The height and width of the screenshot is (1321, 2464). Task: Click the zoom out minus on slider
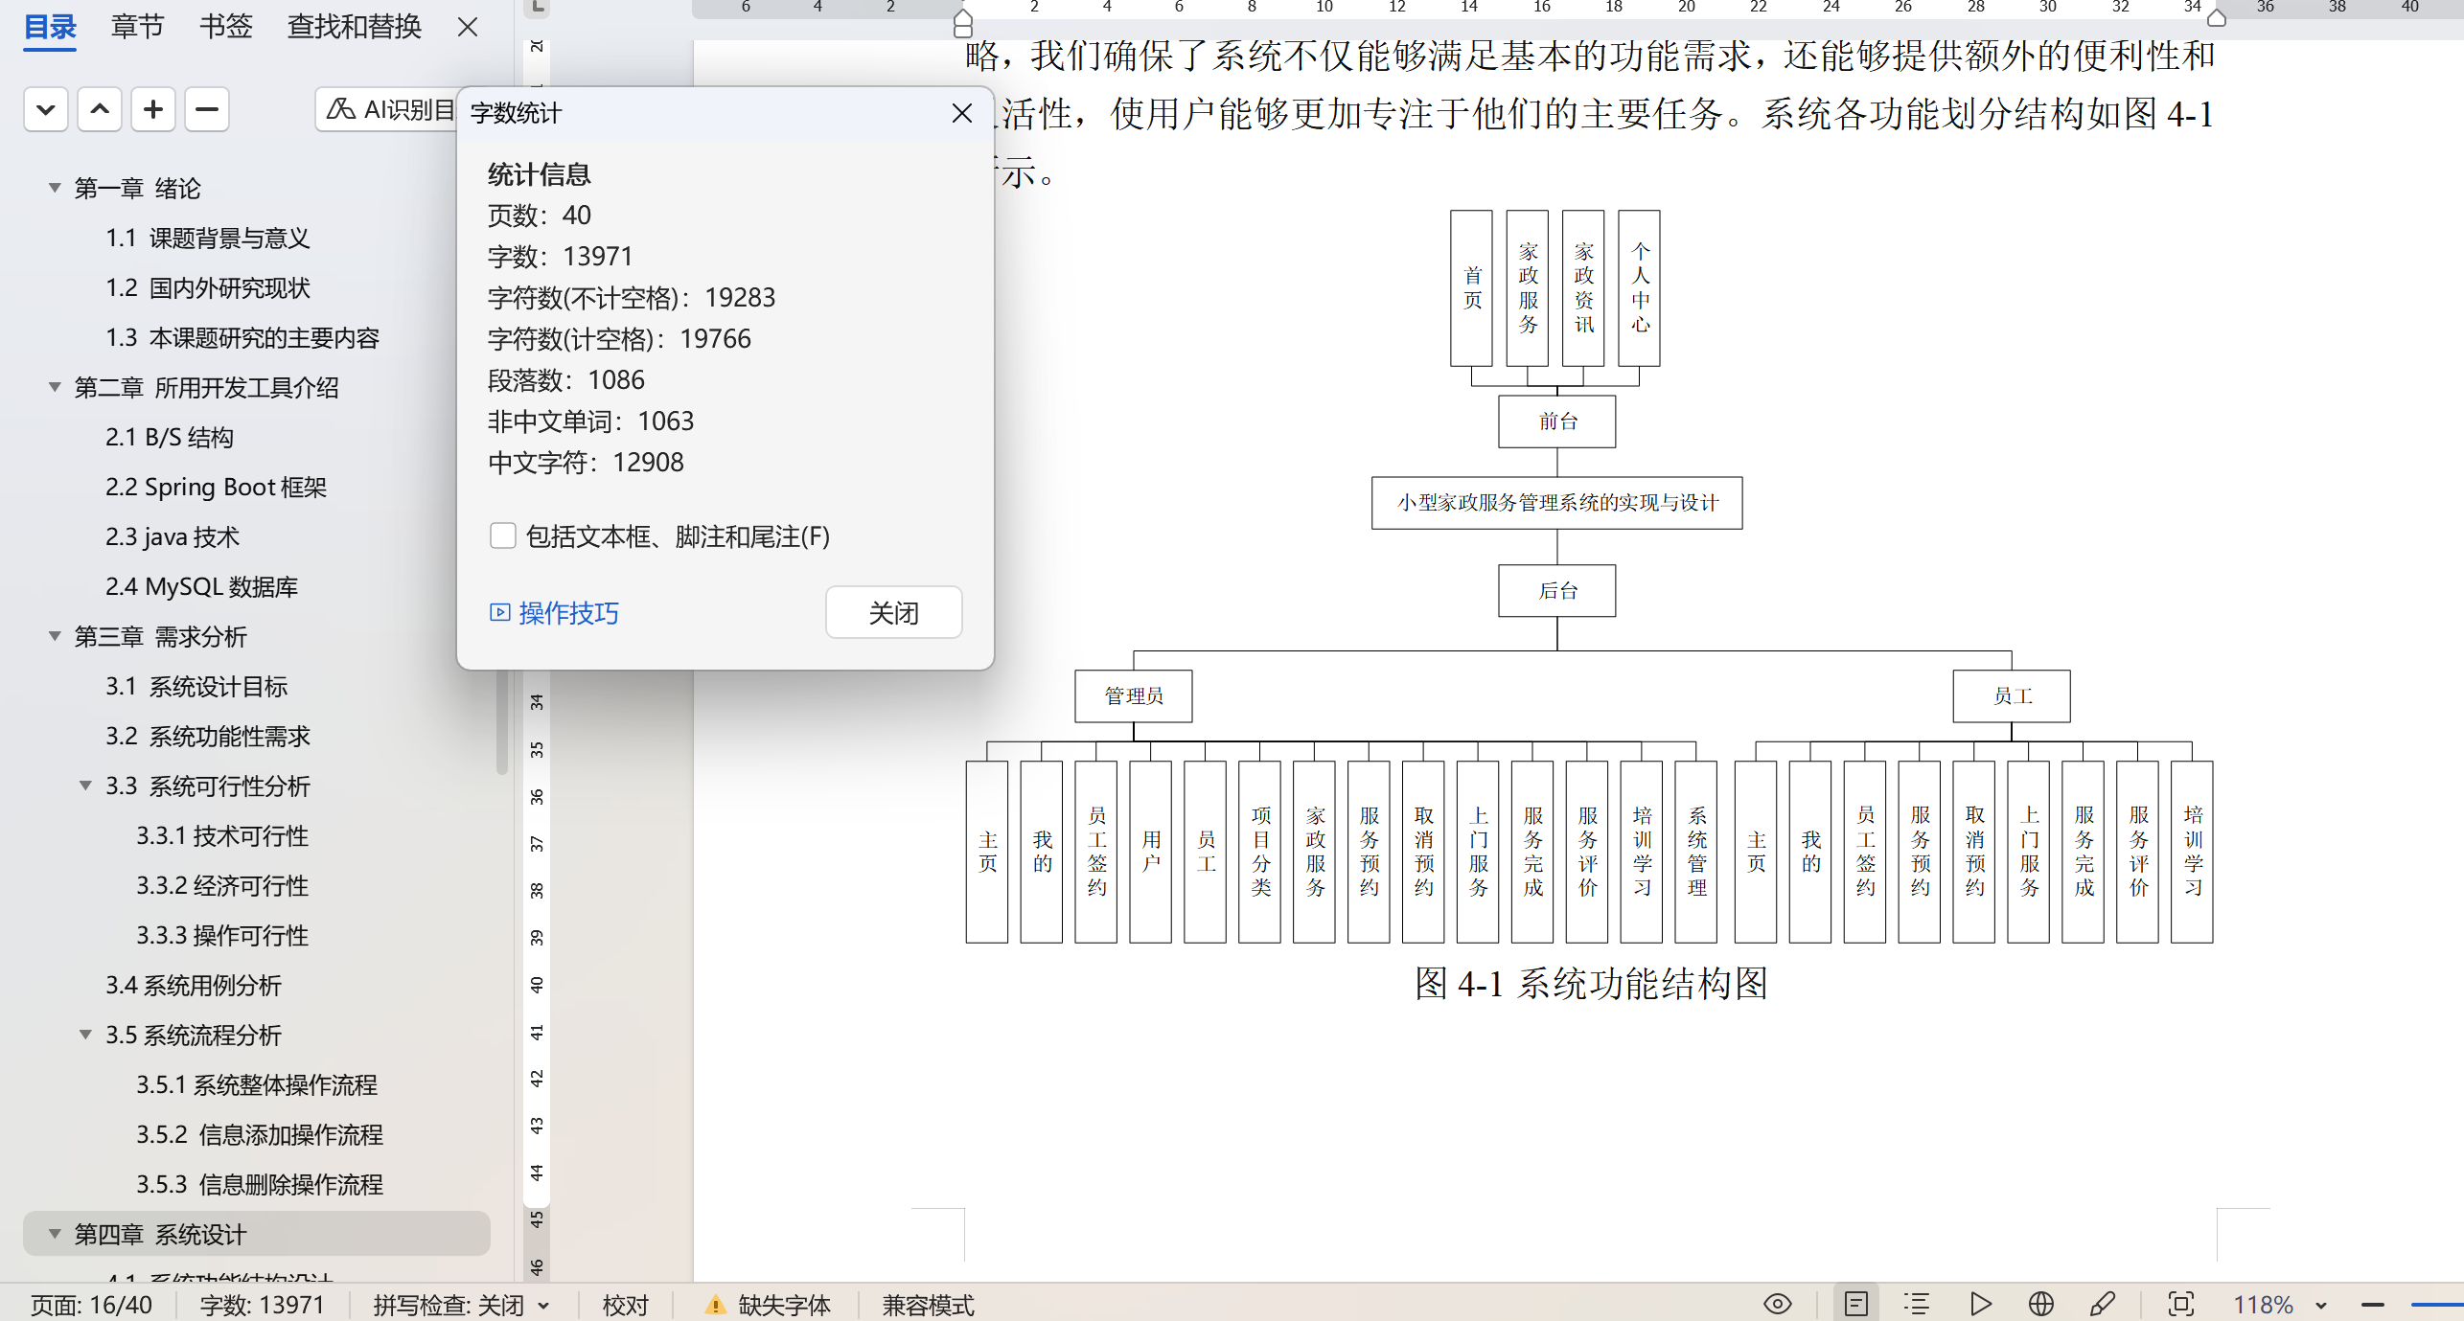2372,1305
